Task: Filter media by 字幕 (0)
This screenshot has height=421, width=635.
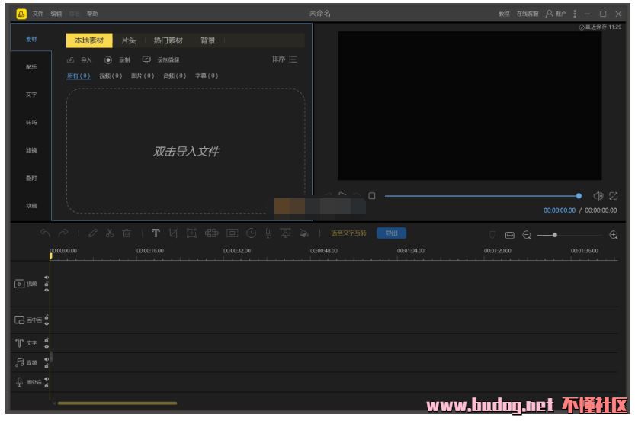Action: point(207,76)
